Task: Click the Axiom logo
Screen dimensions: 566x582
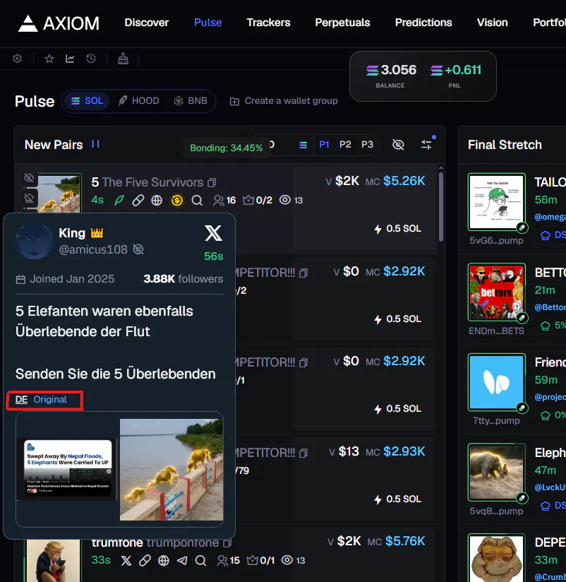Action: click(59, 23)
